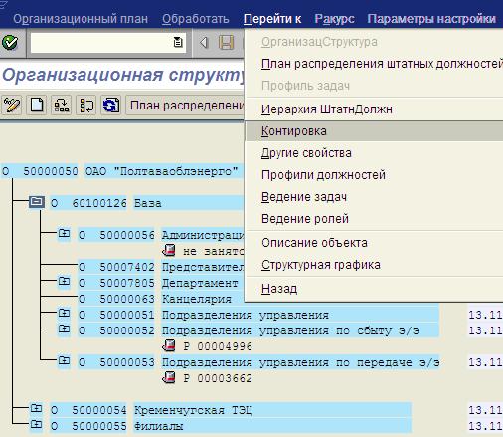Choose Описание объекта in the menu
This screenshot has width=503, height=437.
(374, 243)
